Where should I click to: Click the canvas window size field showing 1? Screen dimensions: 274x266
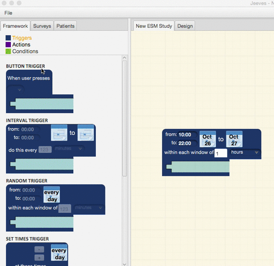221,153
